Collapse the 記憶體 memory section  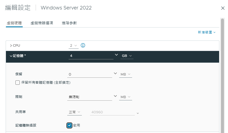point(11,56)
